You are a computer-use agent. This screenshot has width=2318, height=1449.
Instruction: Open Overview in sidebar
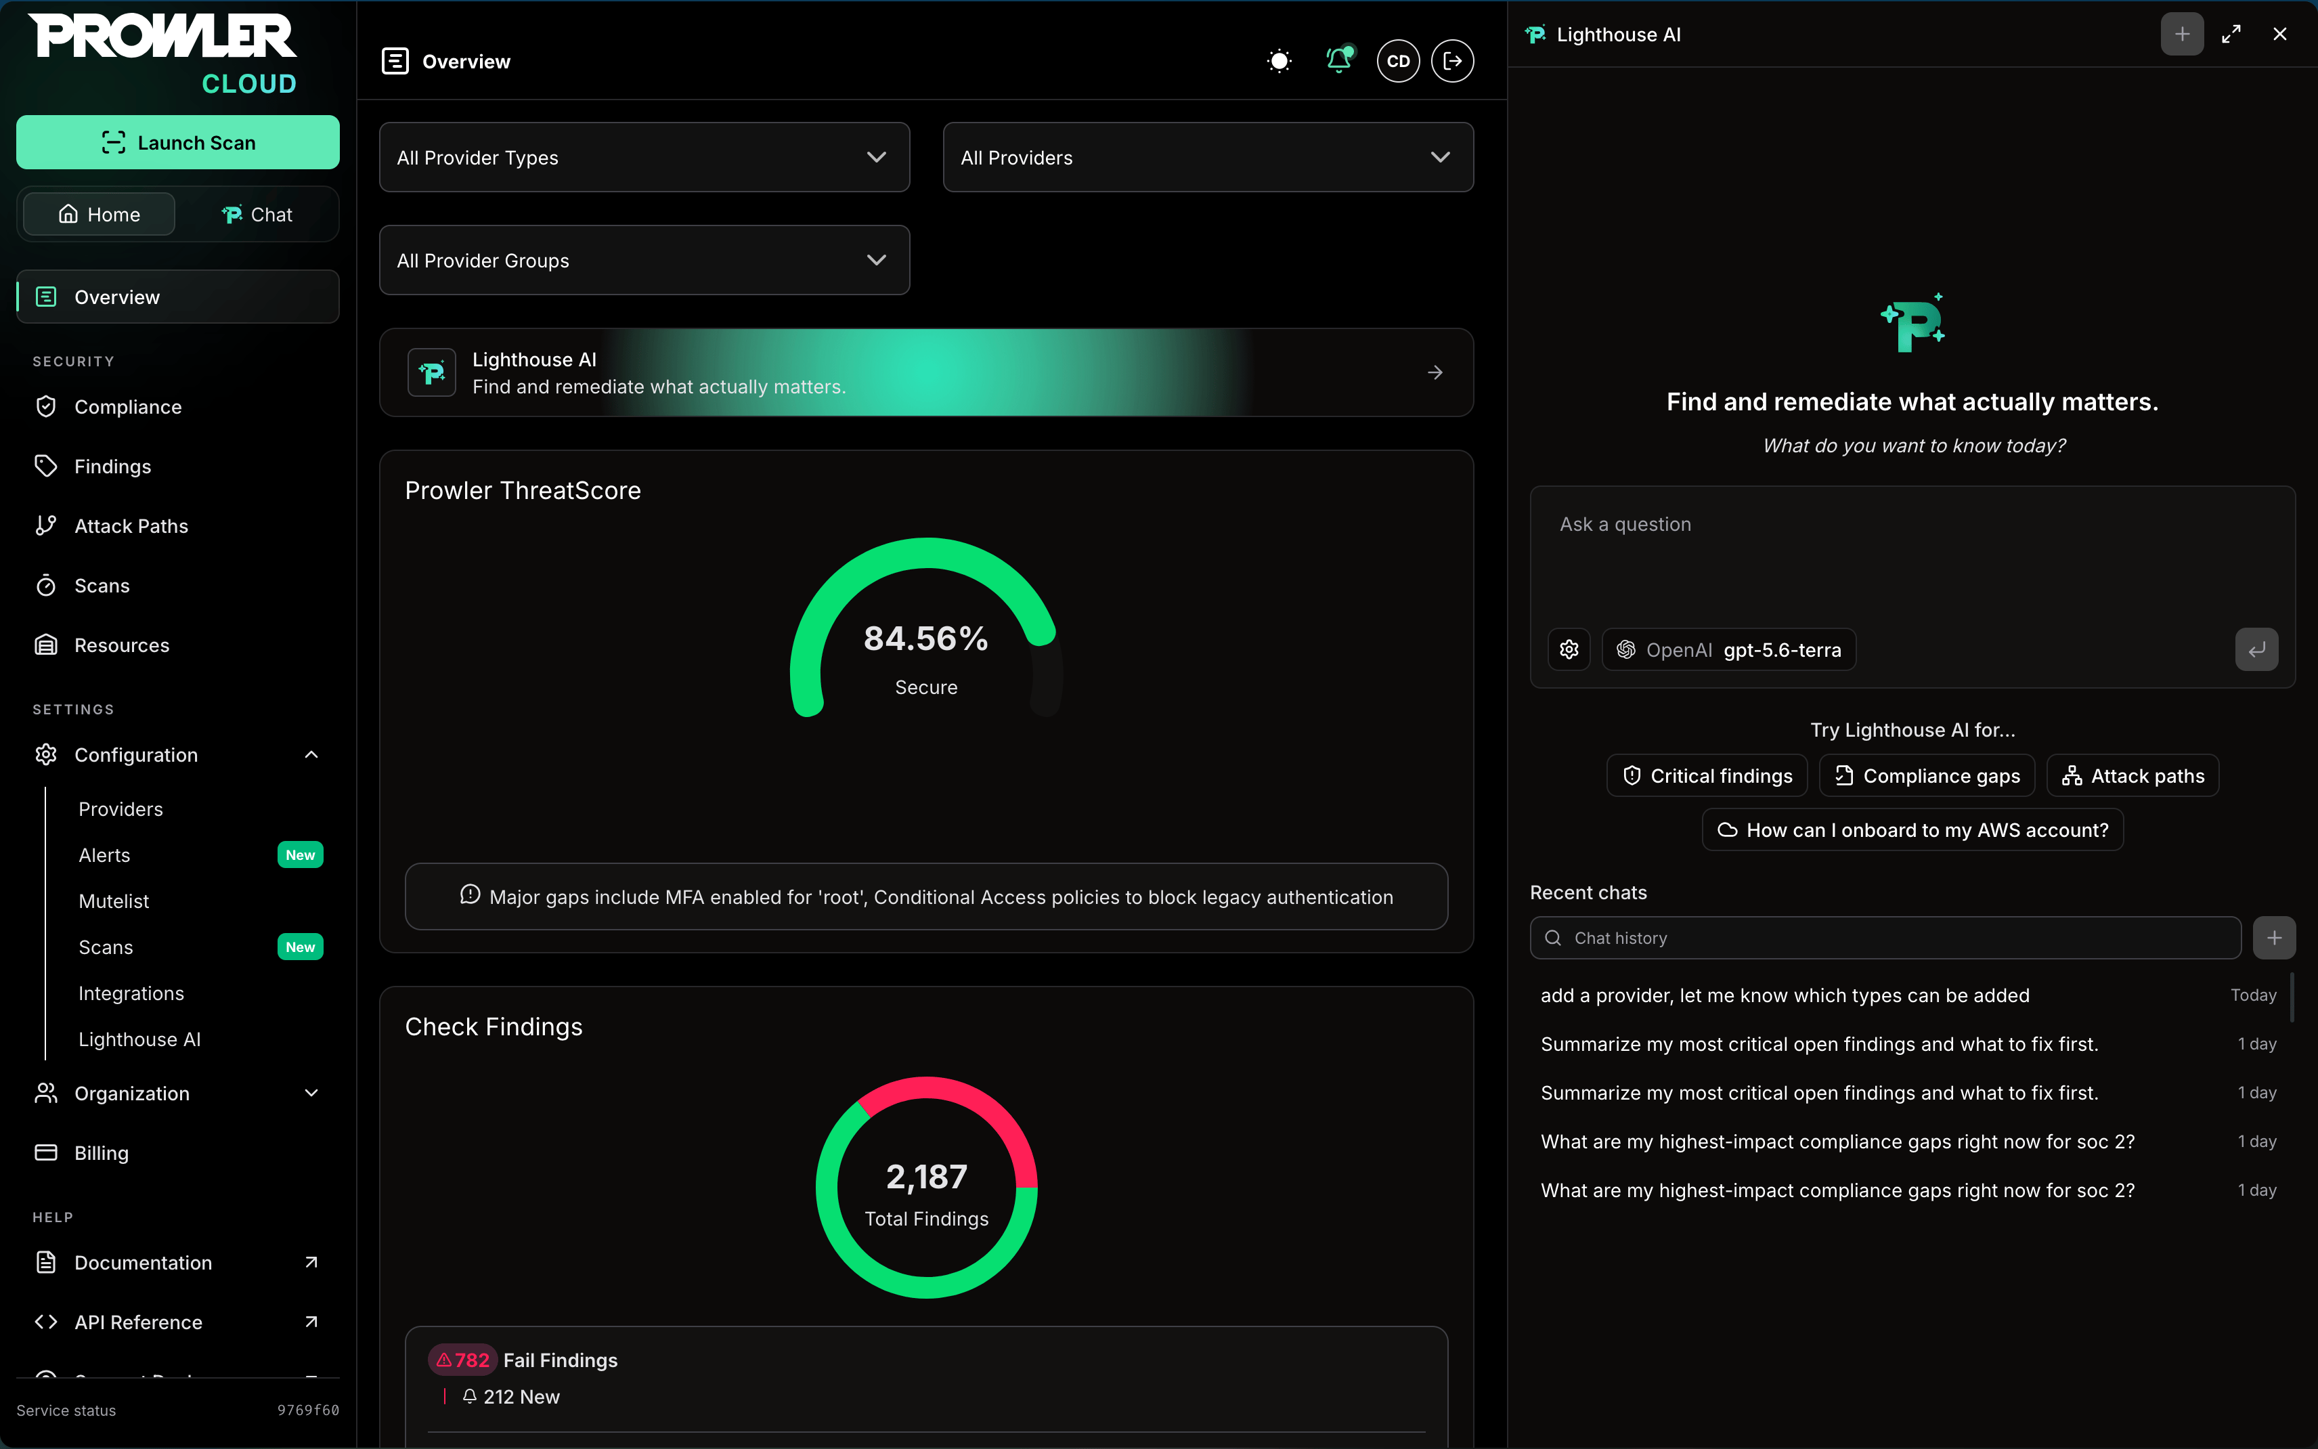(178, 297)
